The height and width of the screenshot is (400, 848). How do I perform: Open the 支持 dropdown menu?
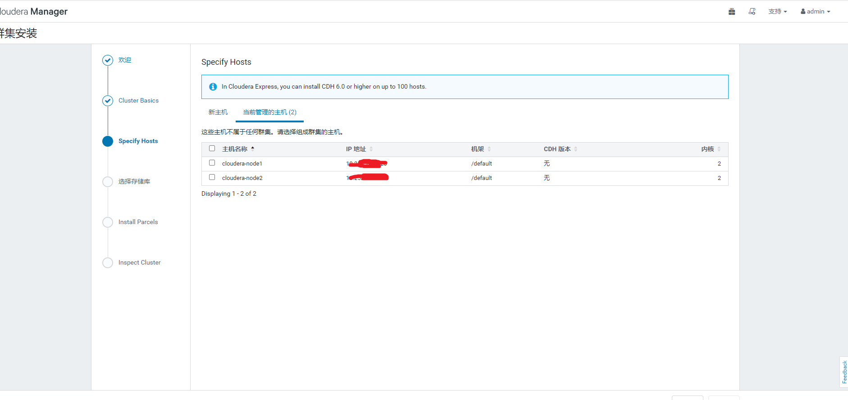pos(778,12)
